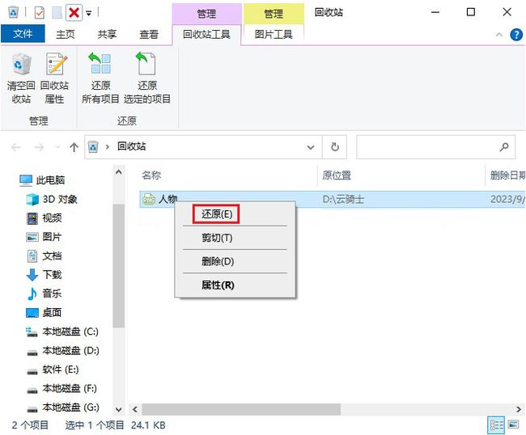Minimize the 回收站 window

(435, 13)
